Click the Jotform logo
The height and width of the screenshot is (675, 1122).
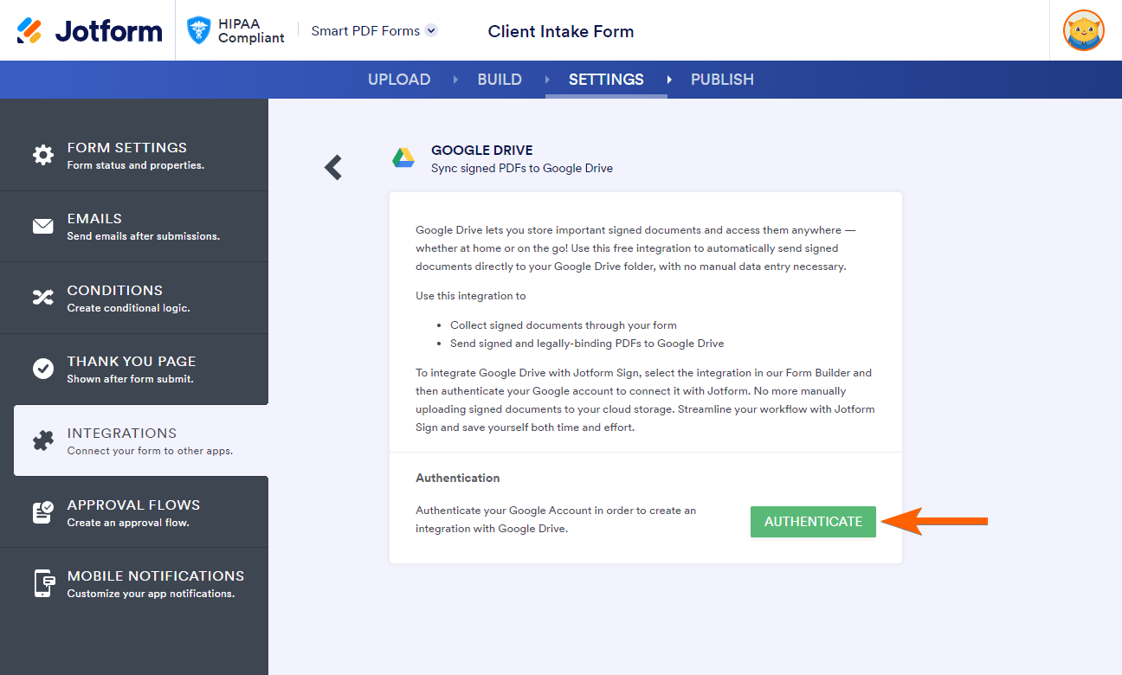tap(89, 31)
